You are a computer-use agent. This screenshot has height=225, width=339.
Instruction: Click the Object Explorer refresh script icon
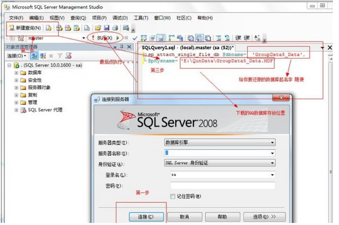click(68, 56)
